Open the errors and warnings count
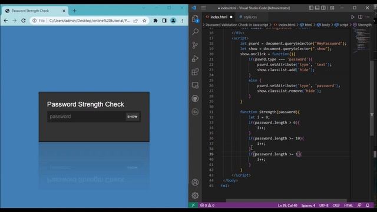The width and height of the screenshot is (377, 212). 207,206
